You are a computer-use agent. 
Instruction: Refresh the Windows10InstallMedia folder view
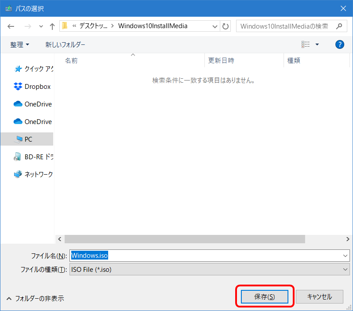[x=225, y=26]
